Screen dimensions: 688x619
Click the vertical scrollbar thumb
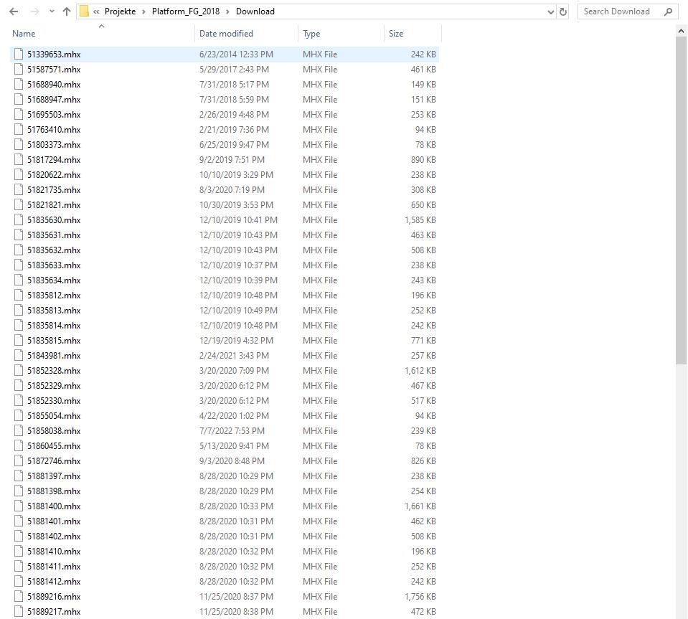click(681, 201)
